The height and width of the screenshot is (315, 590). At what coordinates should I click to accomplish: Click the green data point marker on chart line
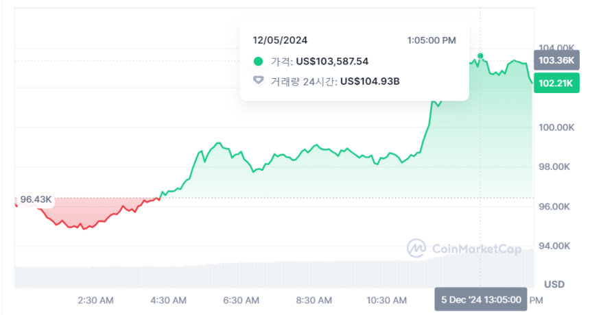[x=481, y=55]
